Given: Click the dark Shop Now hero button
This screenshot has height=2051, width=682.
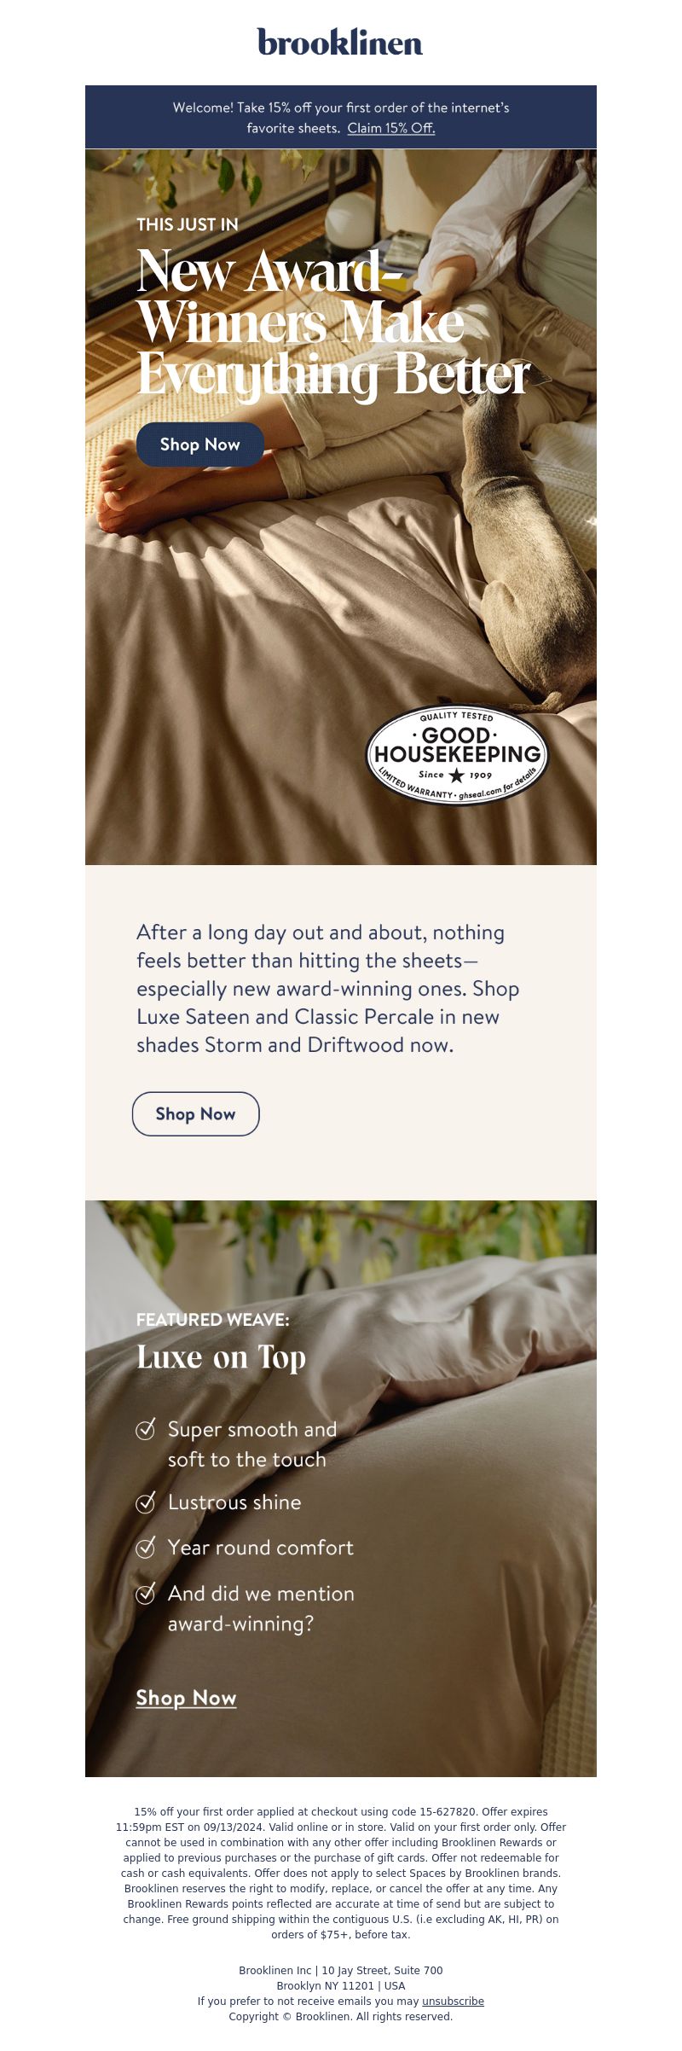Looking at the screenshot, I should point(200,444).
